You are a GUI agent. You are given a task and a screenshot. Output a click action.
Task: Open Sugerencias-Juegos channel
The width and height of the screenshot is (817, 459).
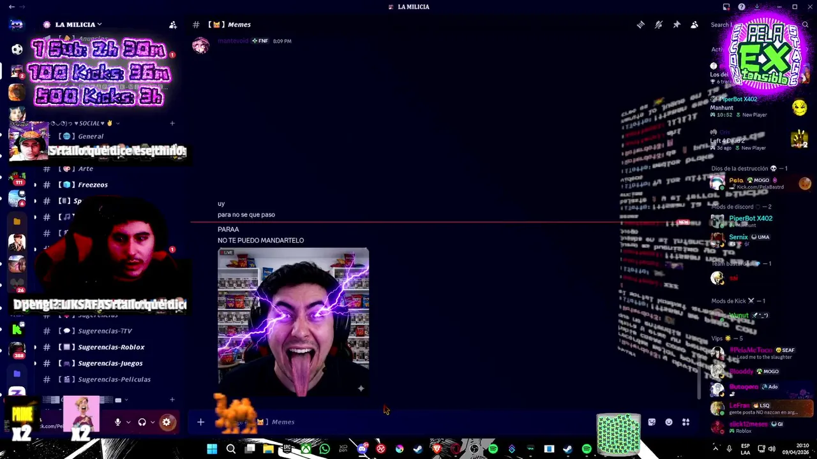click(109, 363)
